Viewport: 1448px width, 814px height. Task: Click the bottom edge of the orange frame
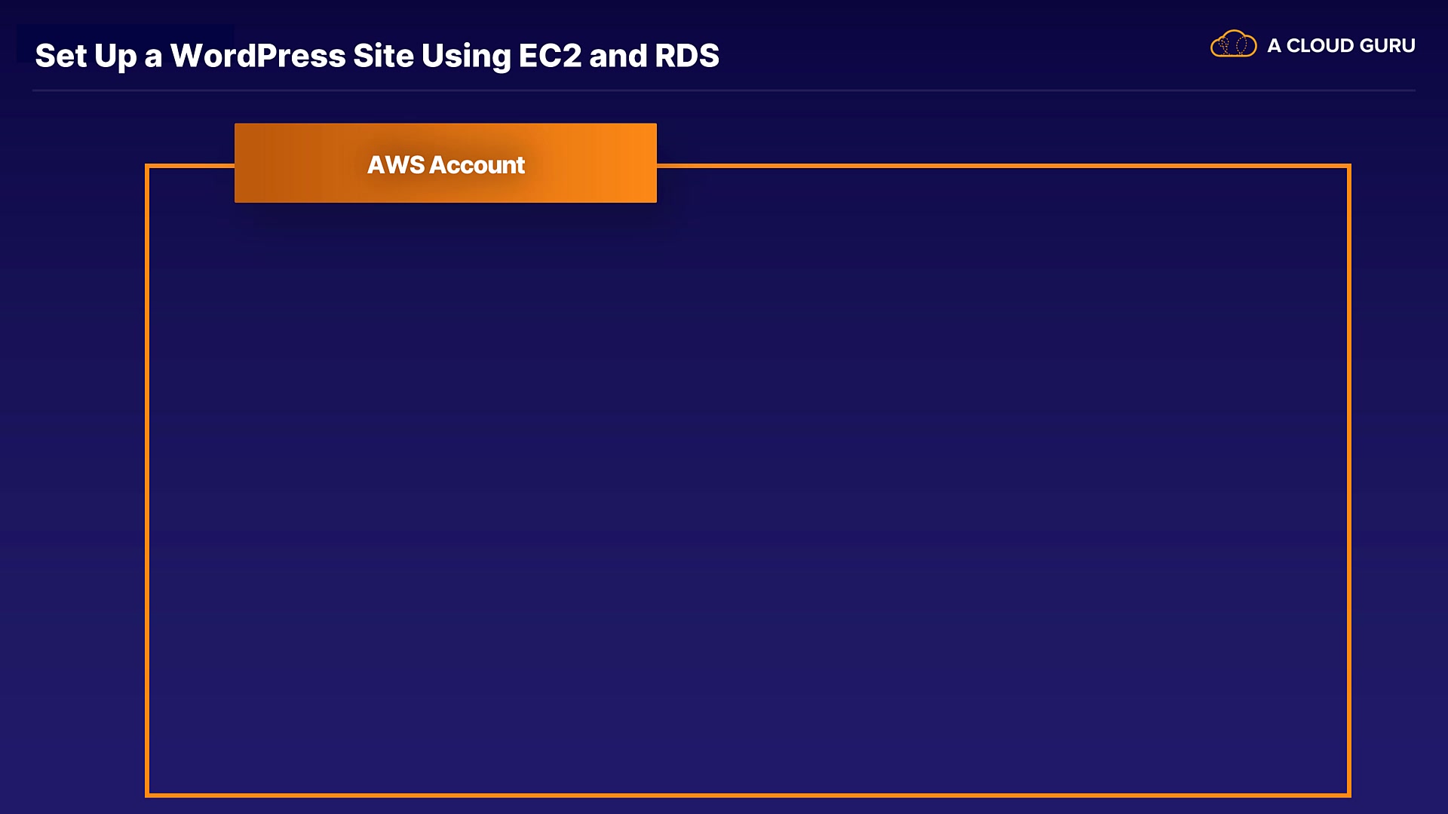(747, 794)
